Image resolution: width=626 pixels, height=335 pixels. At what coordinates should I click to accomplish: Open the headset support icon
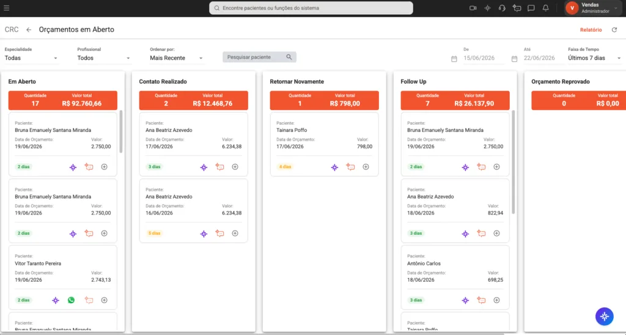(503, 8)
